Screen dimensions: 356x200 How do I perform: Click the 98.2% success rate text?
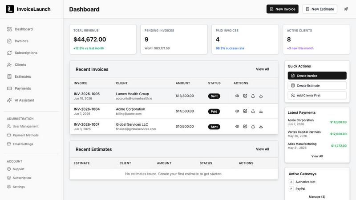pyautogui.click(x=230, y=48)
